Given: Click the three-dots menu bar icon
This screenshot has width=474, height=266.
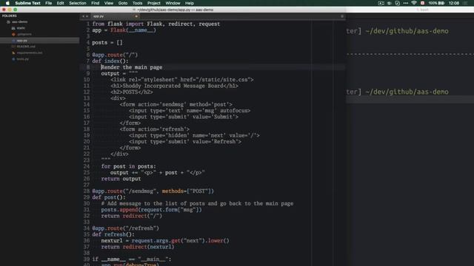Looking at the screenshot, I should click(x=406, y=3).
